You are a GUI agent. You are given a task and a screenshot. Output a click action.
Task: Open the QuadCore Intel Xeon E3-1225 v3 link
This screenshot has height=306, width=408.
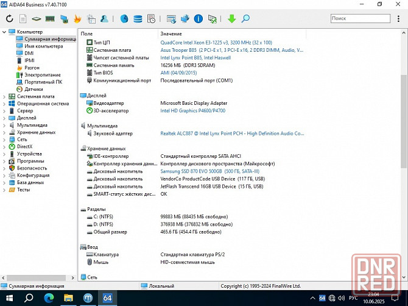tap(216, 43)
